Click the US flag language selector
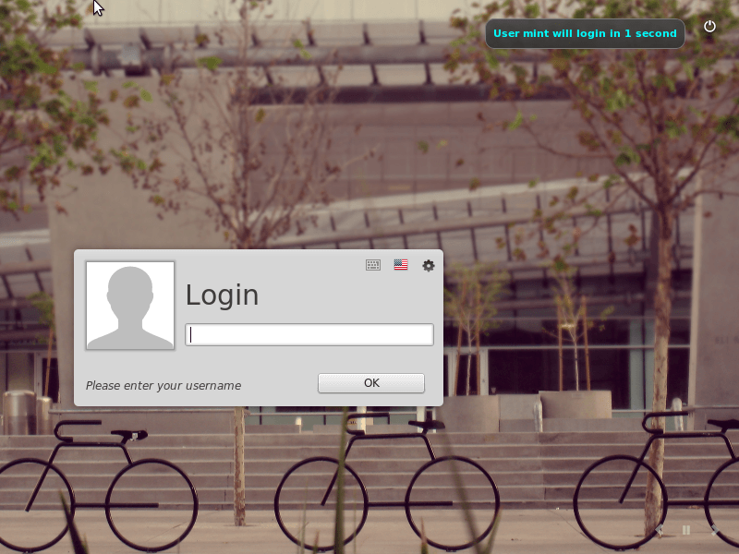The height and width of the screenshot is (554, 739). pos(401,265)
